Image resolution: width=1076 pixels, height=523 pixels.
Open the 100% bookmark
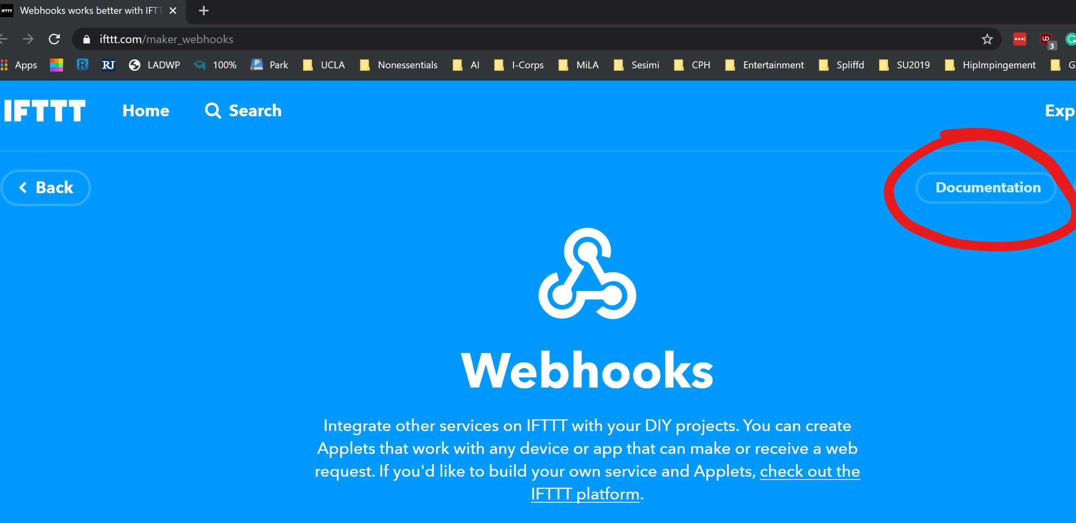click(x=215, y=65)
